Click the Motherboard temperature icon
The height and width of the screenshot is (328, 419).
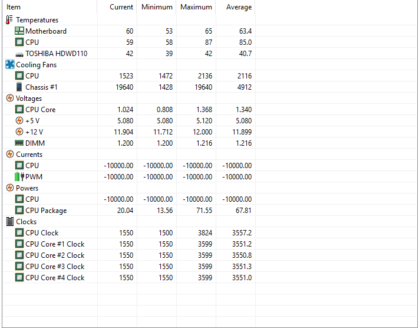tap(19, 31)
